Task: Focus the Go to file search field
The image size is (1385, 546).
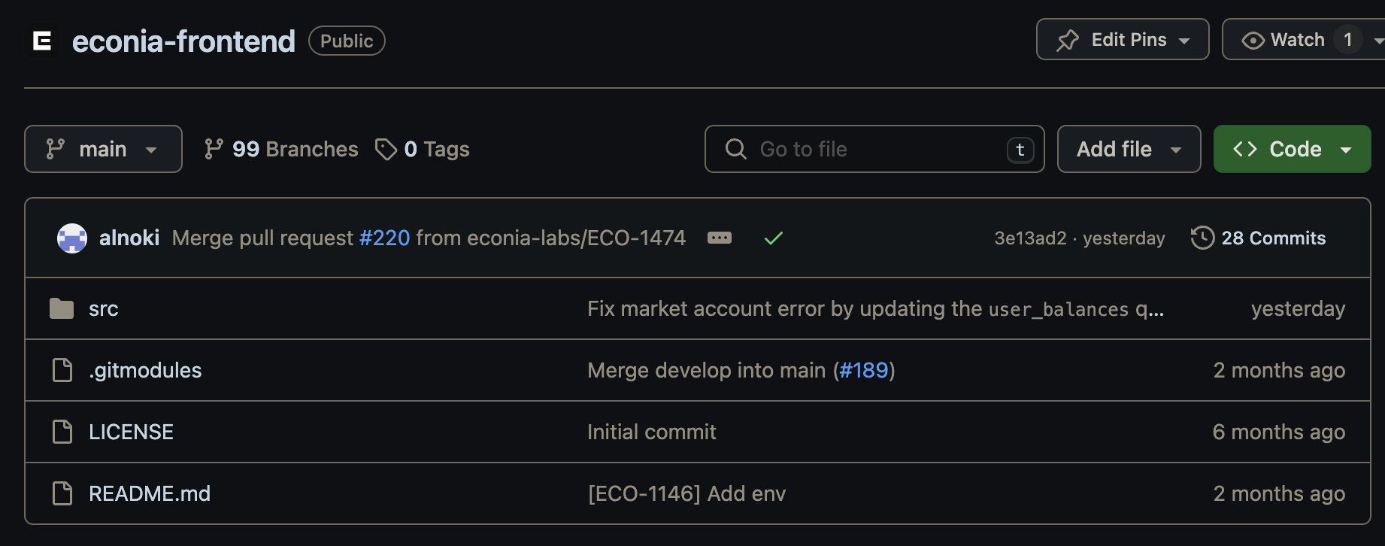Action: [874, 149]
